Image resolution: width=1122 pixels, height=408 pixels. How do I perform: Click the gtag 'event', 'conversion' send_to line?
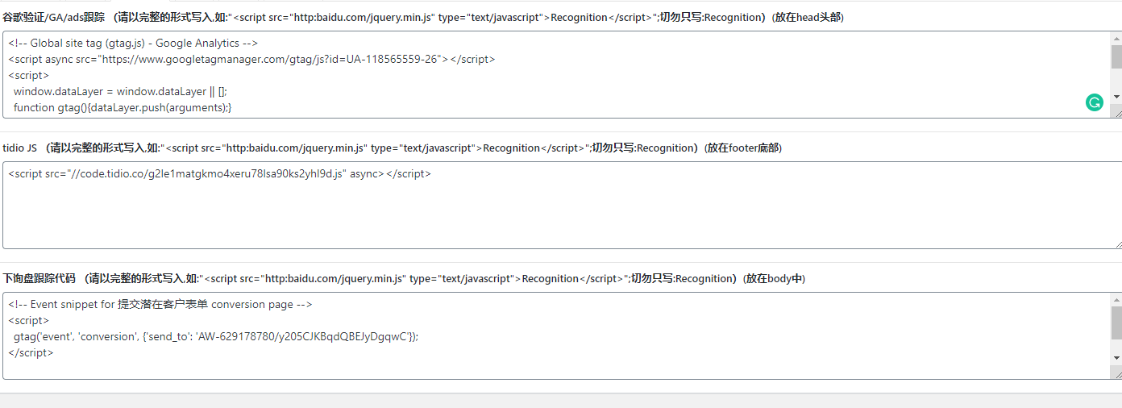(216, 336)
